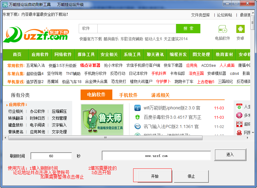Click the horizontal scrollbar right arrow

pyautogui.click(x=247, y=138)
